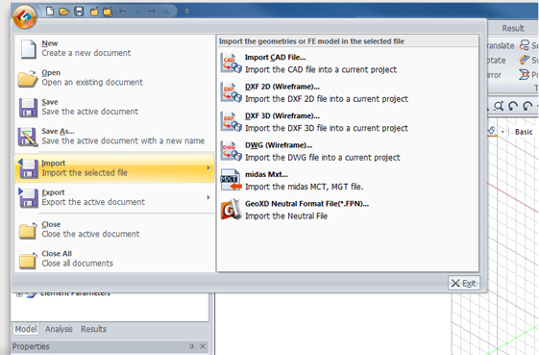539x355 pixels.
Task: Click the Mirror ribbon command
Action: pos(495,75)
